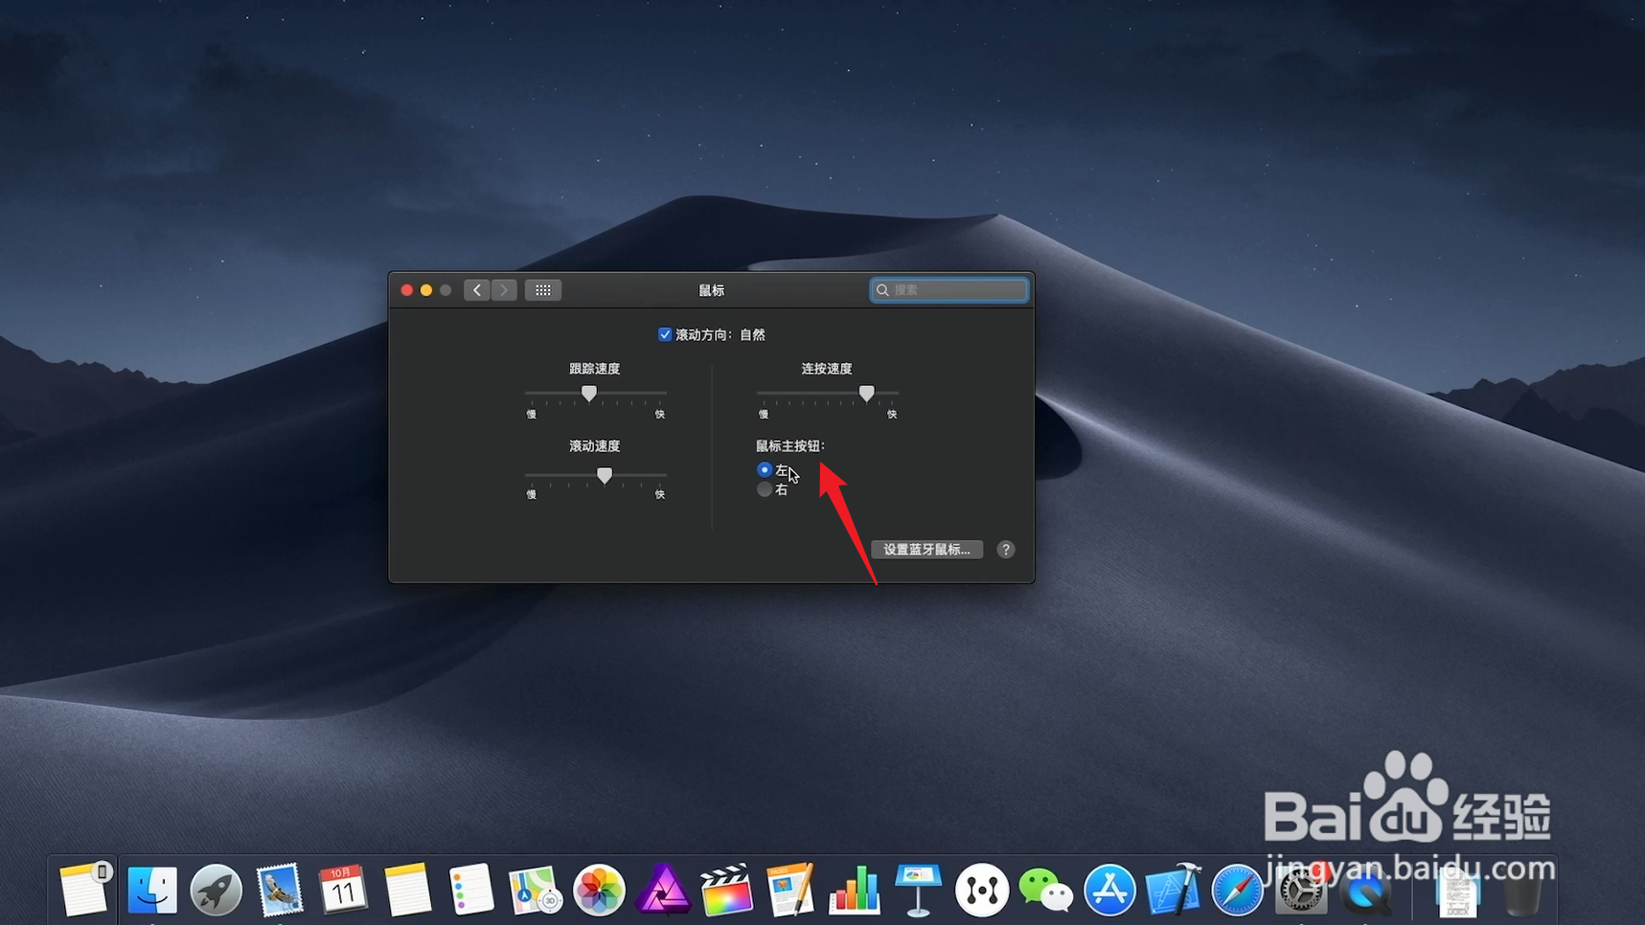
Task: Select 右 as primary mouse button
Action: click(765, 489)
